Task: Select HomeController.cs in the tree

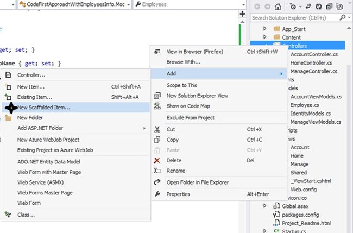Action: (x=314, y=63)
